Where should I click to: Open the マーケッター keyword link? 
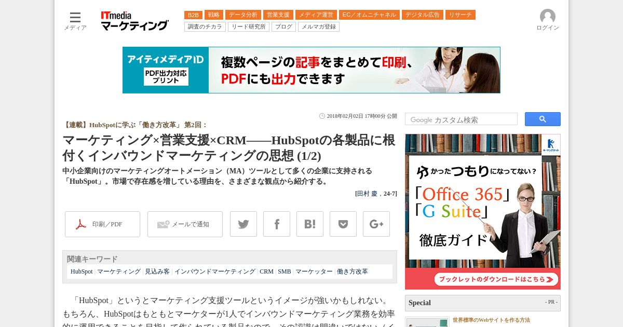(314, 271)
